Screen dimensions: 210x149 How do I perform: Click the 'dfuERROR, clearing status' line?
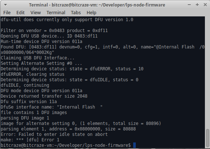tap(32, 74)
